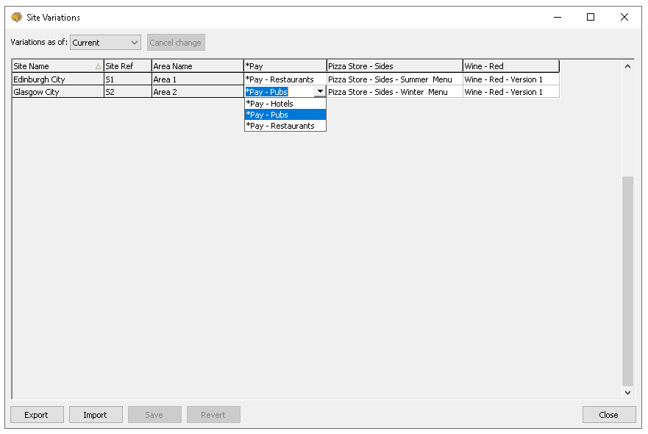Image resolution: width=648 pixels, height=434 pixels.
Task: Select Edinburgh City's *Pay - Restaurants cell
Action: pyautogui.click(x=285, y=79)
